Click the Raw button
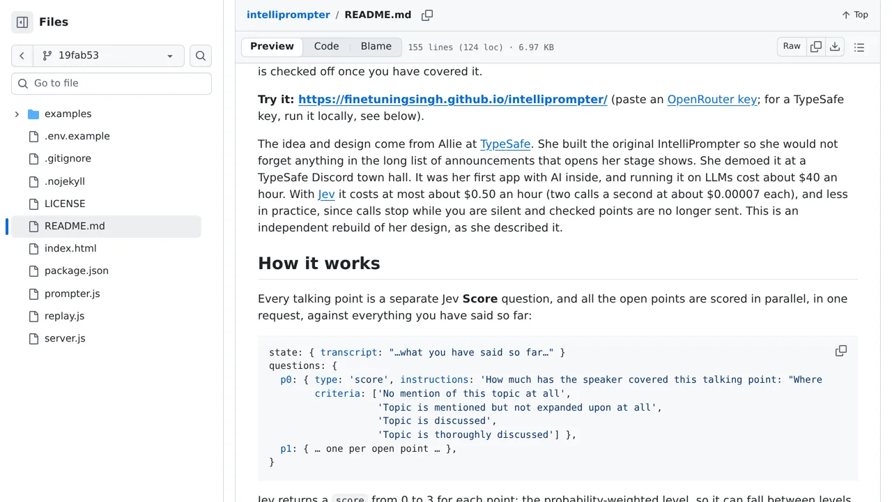This screenshot has height=502, width=892. point(792,47)
